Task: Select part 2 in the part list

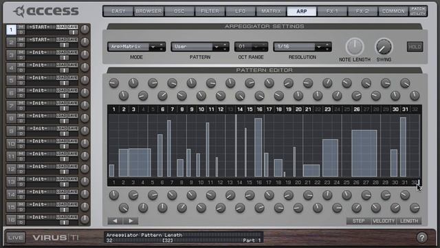Action: (x=11, y=42)
